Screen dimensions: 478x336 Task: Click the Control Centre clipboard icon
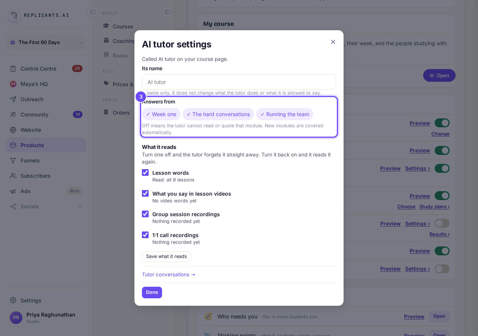click(x=13, y=69)
